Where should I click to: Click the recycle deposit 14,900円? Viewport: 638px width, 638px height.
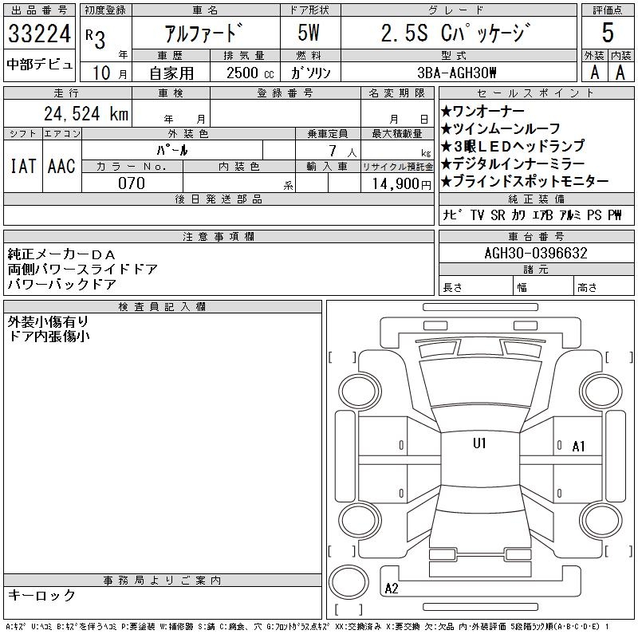(401, 183)
